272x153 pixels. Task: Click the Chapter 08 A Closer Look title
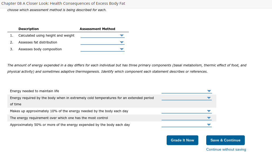pyautogui.click(x=63, y=3)
